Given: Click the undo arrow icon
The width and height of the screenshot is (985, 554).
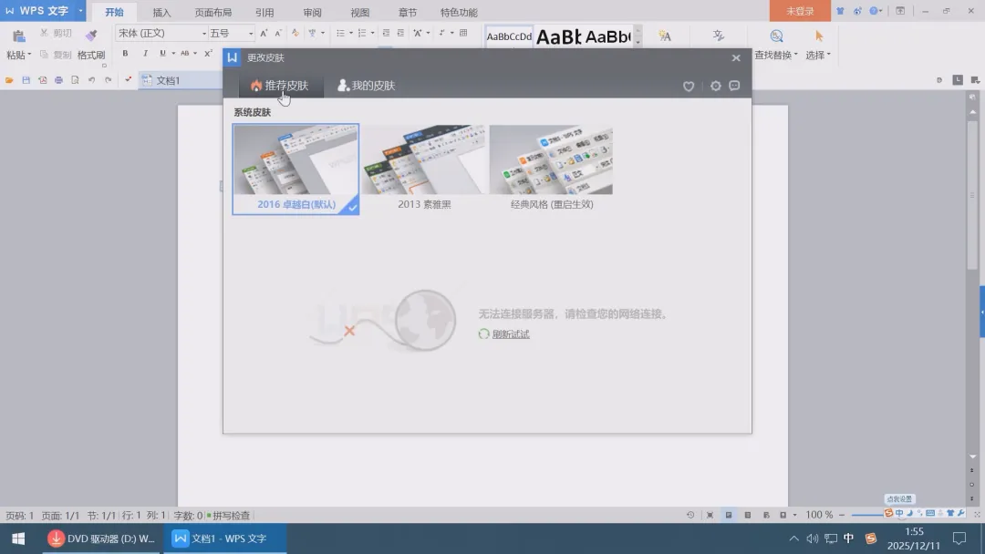Looking at the screenshot, I should [92, 80].
